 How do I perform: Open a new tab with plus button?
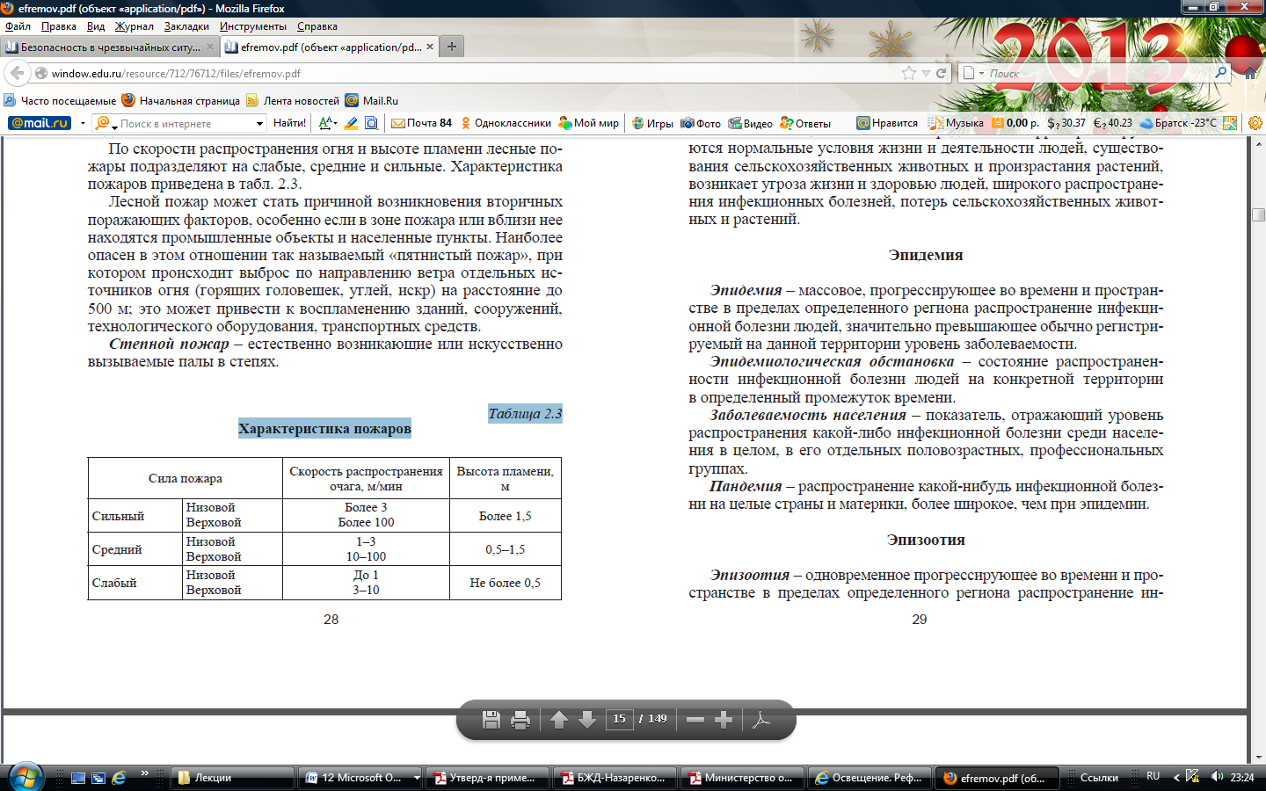[452, 47]
